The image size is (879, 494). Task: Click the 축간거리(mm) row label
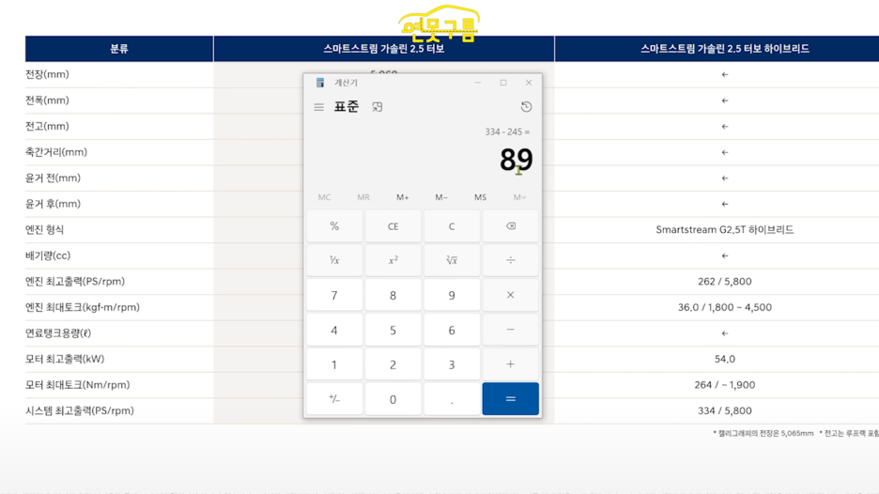pyautogui.click(x=56, y=152)
